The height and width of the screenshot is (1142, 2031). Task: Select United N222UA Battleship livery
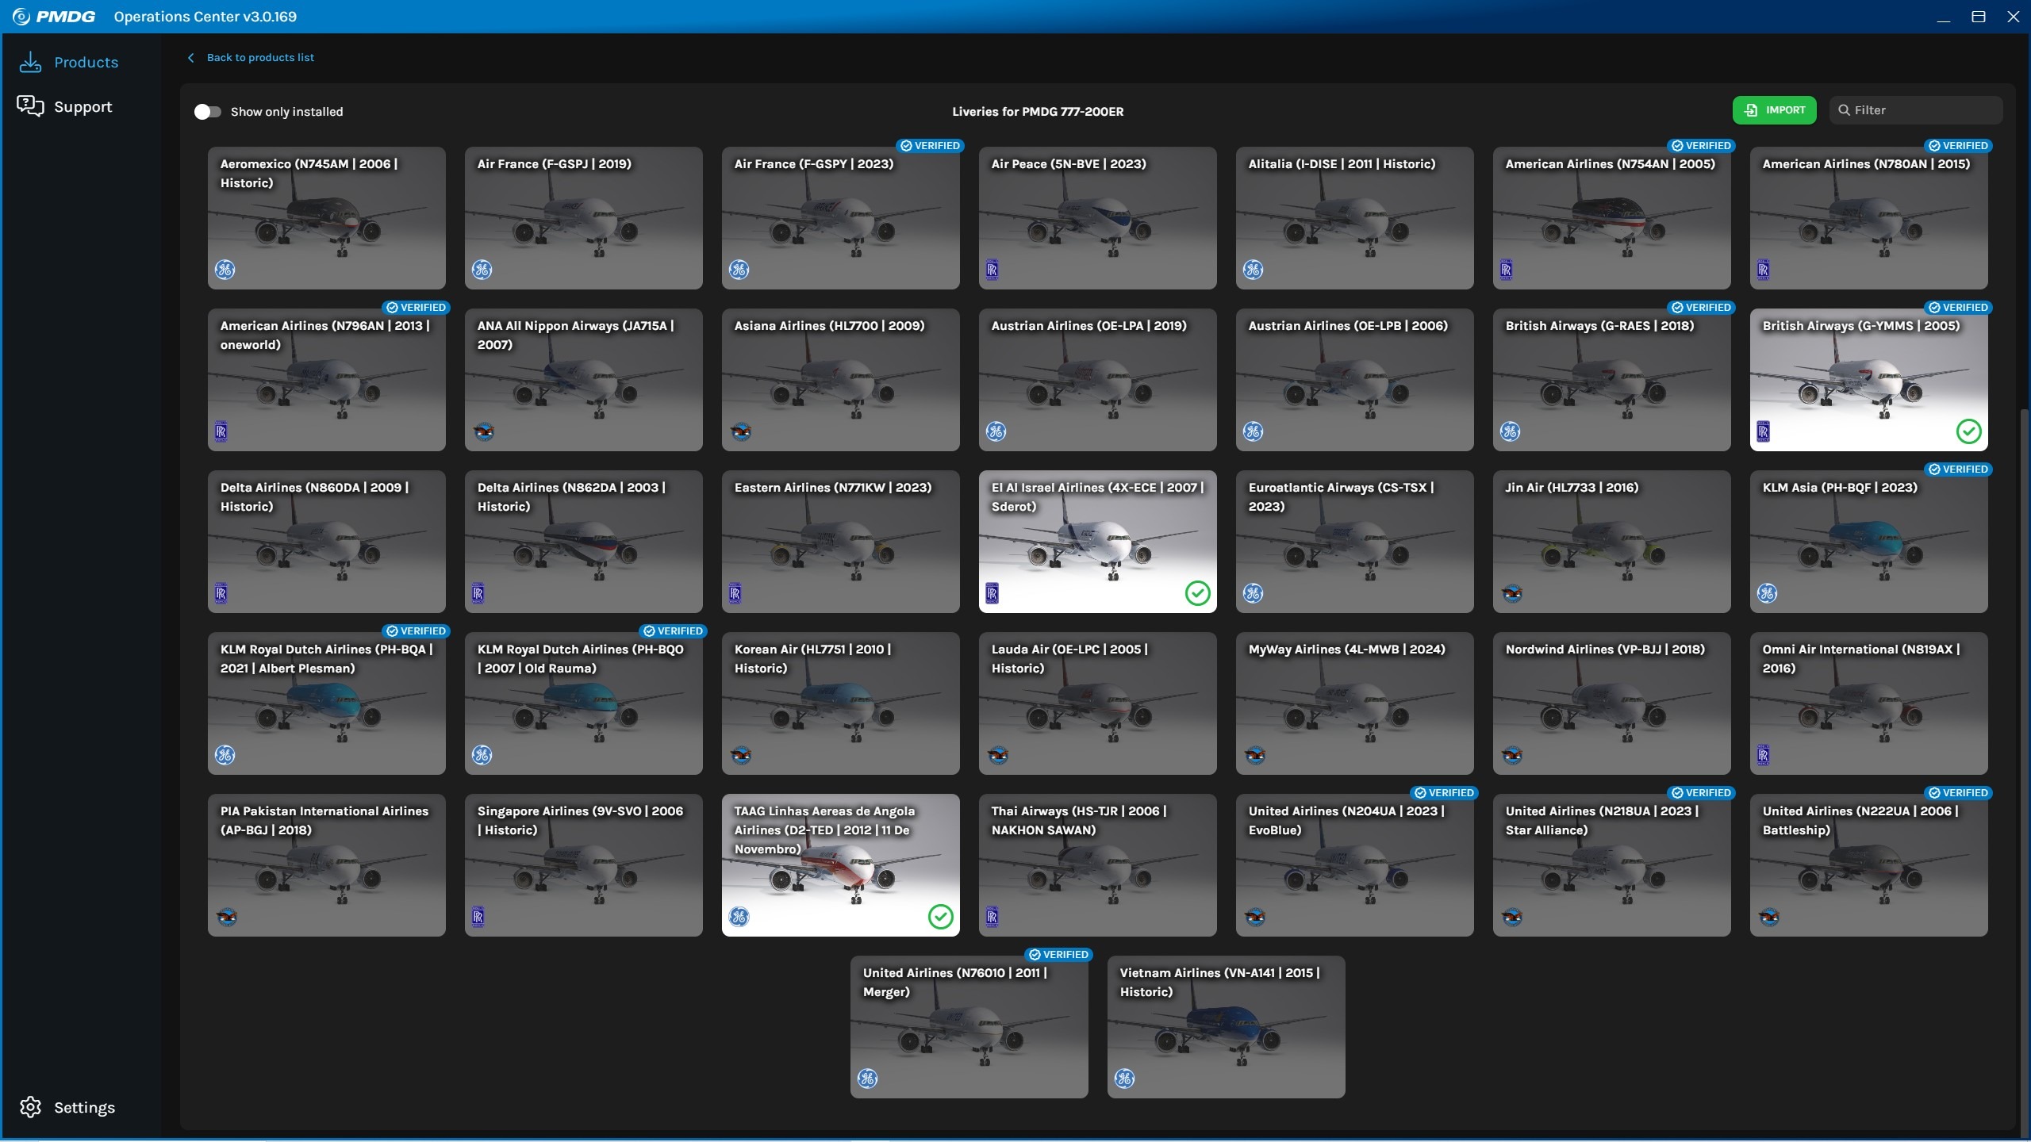1868,865
